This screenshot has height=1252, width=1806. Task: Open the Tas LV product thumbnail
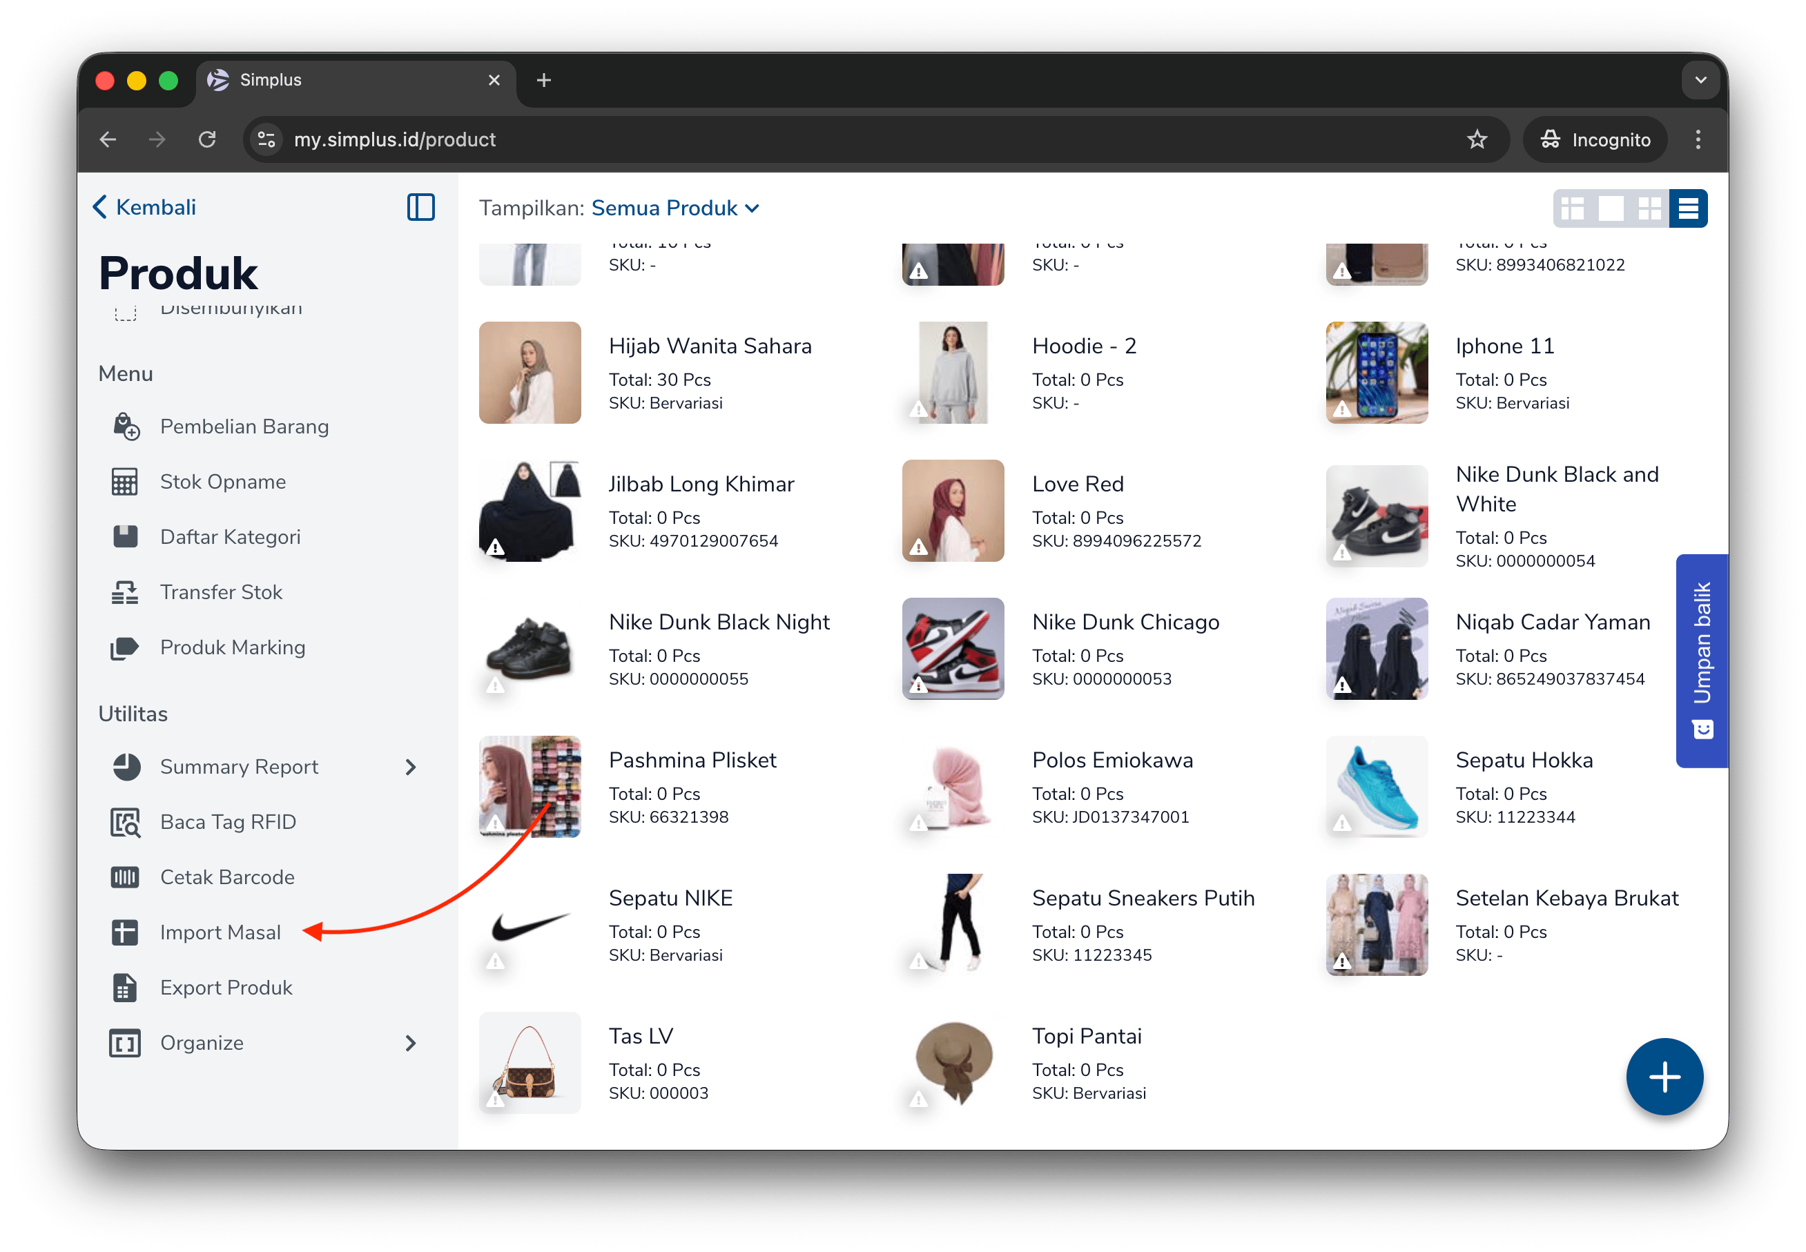[x=530, y=1063]
